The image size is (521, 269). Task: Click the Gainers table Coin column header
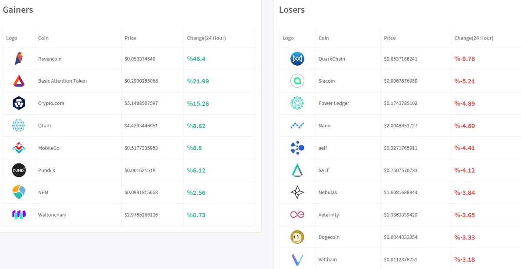coord(43,38)
